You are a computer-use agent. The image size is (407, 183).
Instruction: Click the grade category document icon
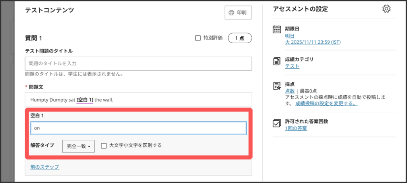coord(277,61)
